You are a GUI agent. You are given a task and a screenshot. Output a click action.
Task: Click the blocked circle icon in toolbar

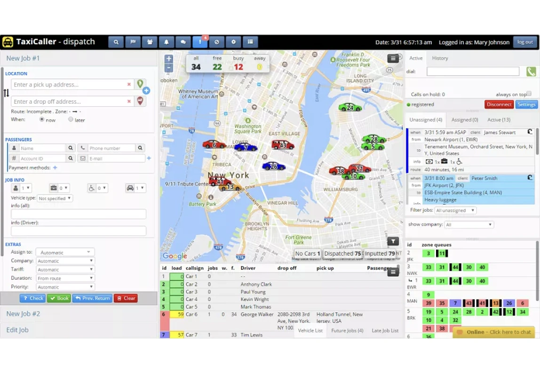(x=217, y=42)
